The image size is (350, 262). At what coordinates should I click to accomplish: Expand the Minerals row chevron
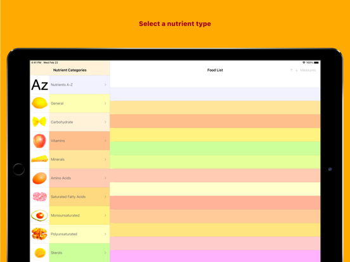105,159
